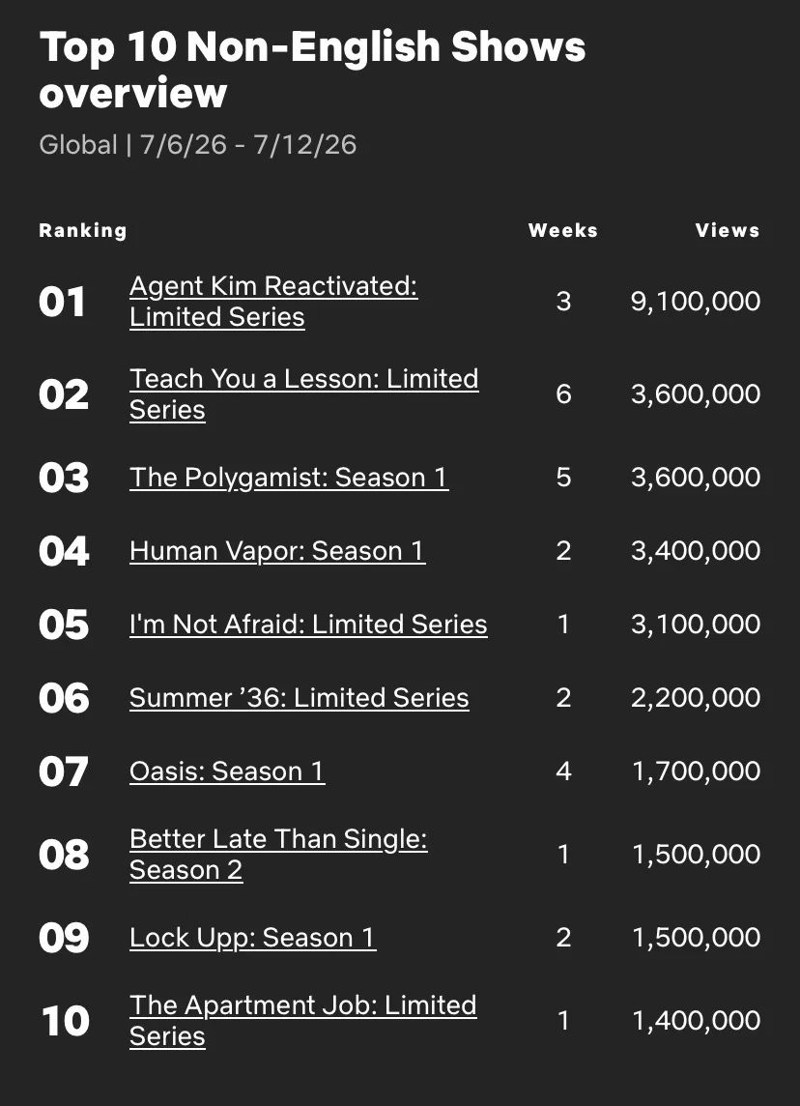Click the 9,100,000 views figure
Viewport: 800px width, 1106px height.
[x=695, y=302]
